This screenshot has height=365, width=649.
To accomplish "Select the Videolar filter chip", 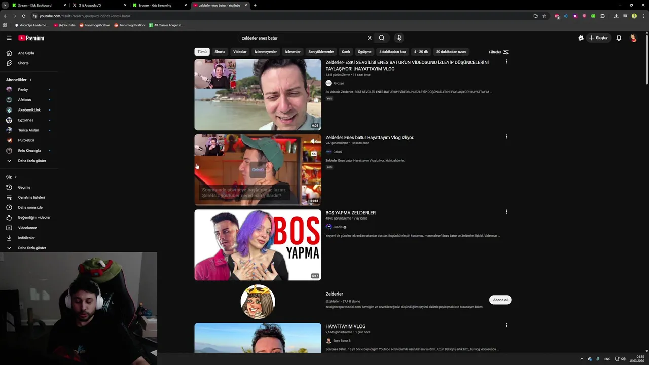I will [x=240, y=52].
